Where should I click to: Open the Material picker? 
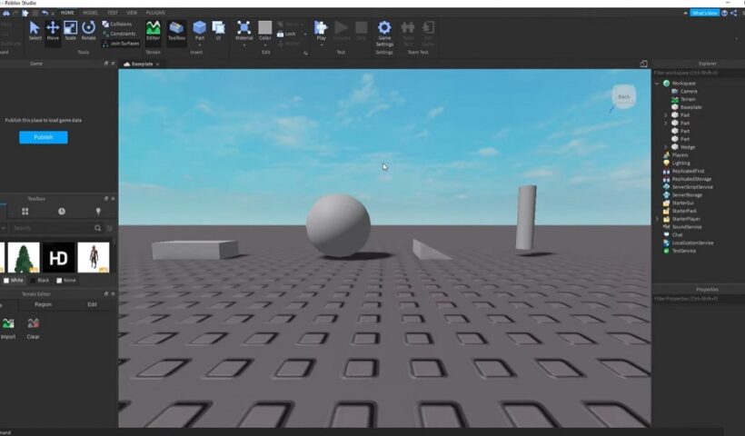(x=244, y=31)
